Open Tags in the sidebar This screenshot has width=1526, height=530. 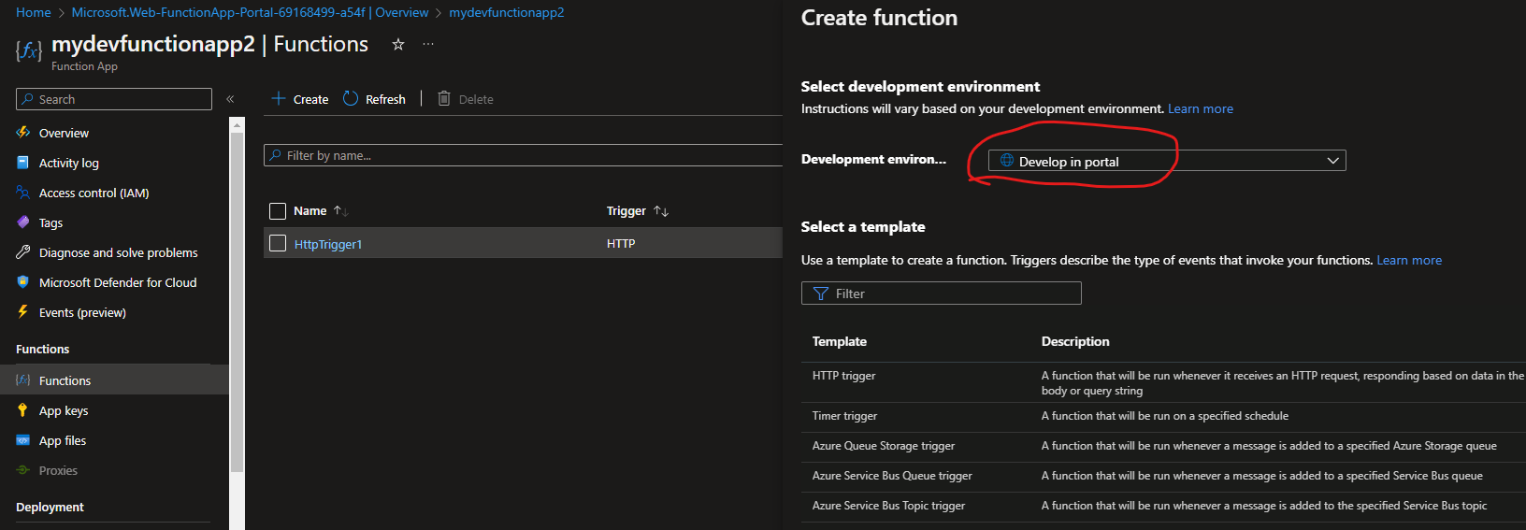[x=50, y=222]
